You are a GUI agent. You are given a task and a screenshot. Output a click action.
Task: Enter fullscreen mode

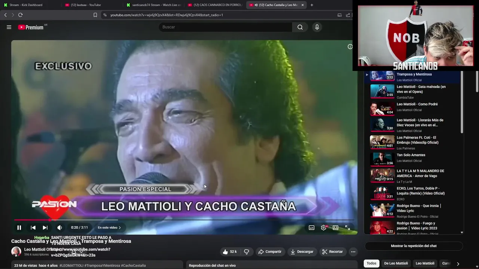tap(347, 228)
